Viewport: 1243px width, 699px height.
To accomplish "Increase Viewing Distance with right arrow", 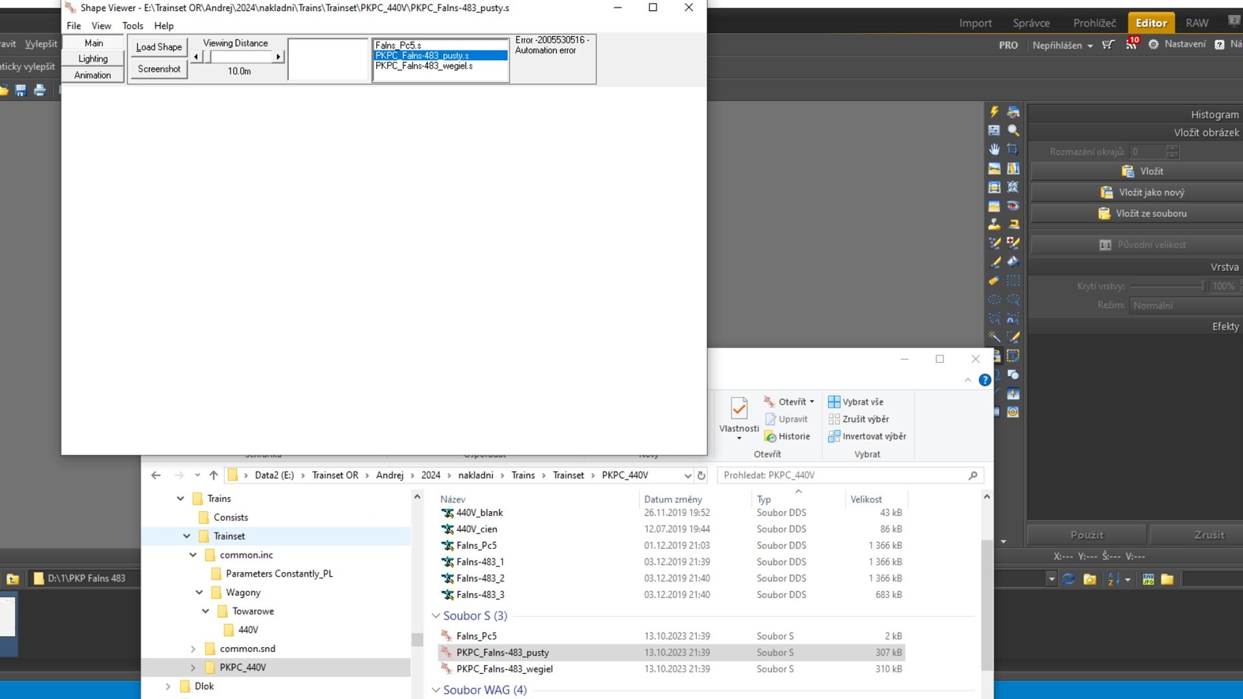I will [278, 57].
